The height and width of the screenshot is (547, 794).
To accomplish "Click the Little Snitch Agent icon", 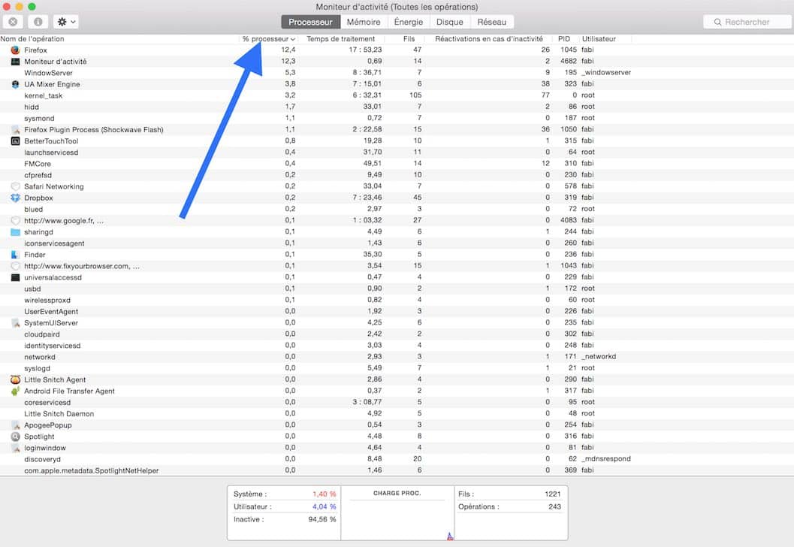I will pyautogui.click(x=15, y=380).
